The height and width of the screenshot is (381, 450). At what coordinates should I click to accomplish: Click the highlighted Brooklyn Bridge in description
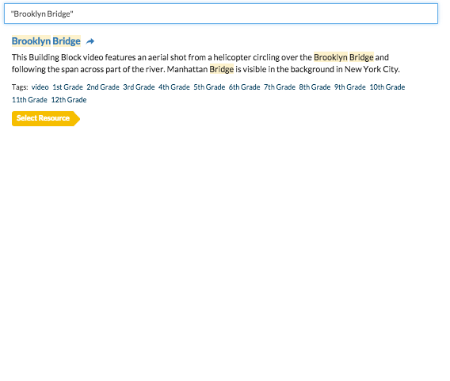pos(344,57)
